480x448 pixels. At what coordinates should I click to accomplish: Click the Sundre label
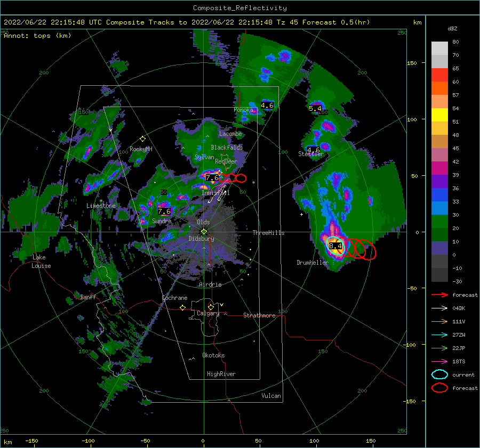(162, 221)
